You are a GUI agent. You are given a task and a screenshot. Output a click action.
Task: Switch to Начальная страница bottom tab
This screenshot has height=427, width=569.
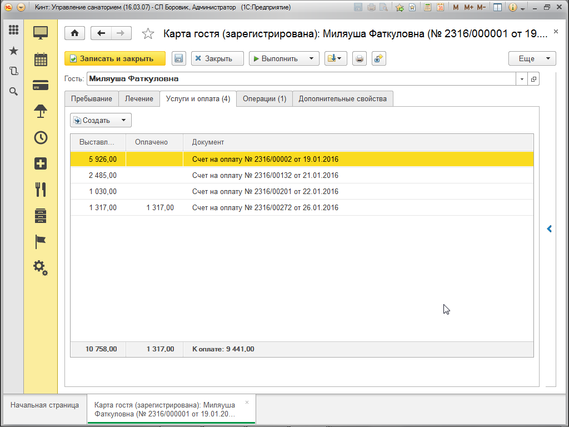click(x=44, y=405)
